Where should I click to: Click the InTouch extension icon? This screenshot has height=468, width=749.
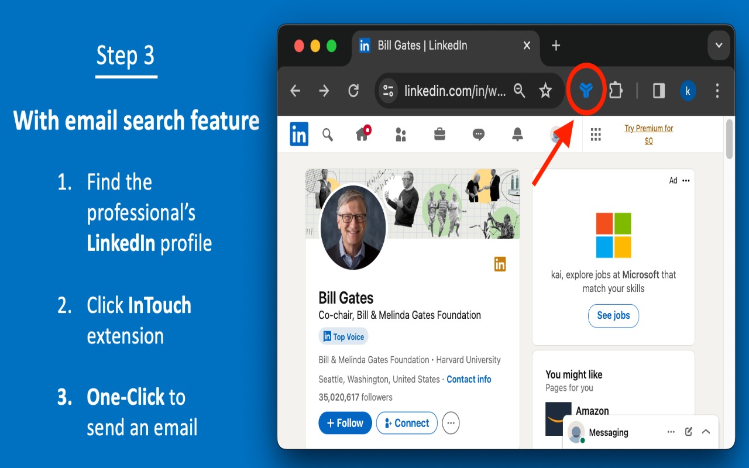coord(587,90)
